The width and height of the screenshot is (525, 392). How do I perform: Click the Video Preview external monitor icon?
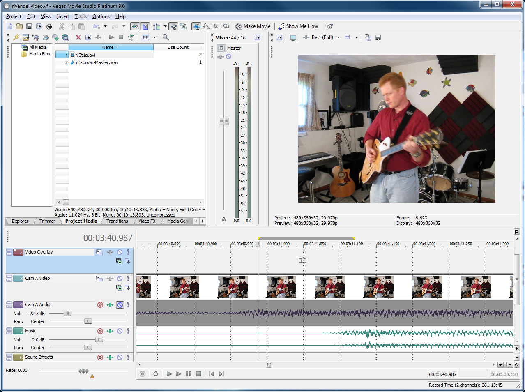pos(293,37)
